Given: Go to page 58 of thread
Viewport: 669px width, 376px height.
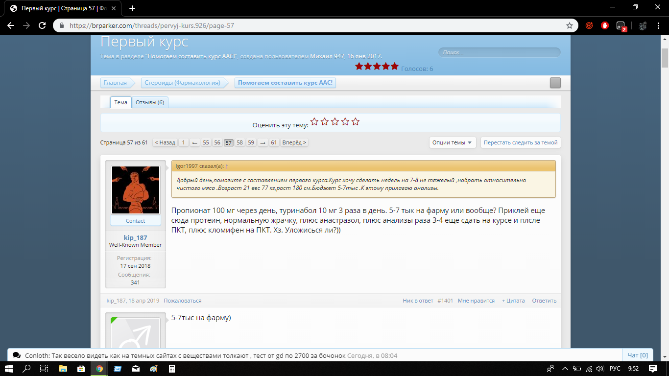Looking at the screenshot, I should tap(239, 142).
